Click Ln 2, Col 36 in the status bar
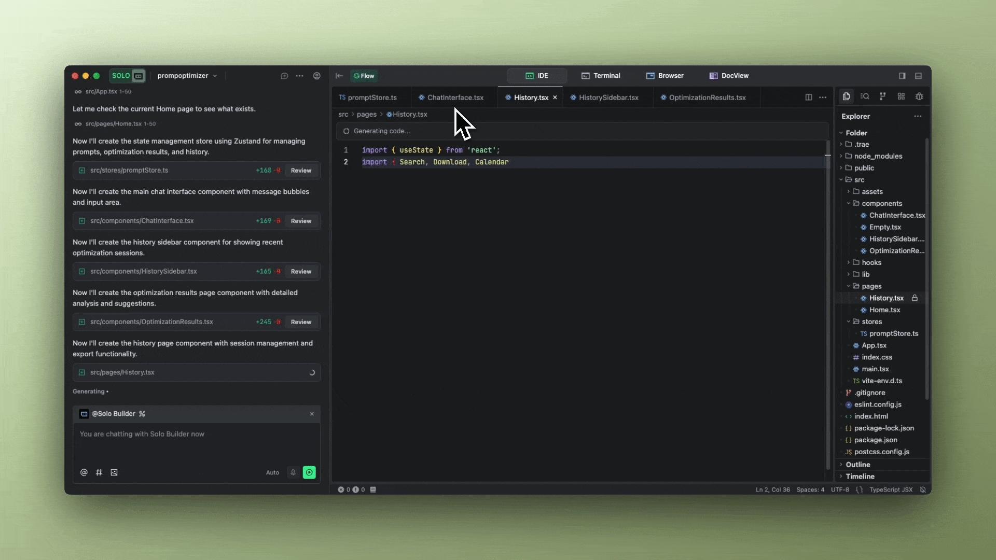 (772, 489)
